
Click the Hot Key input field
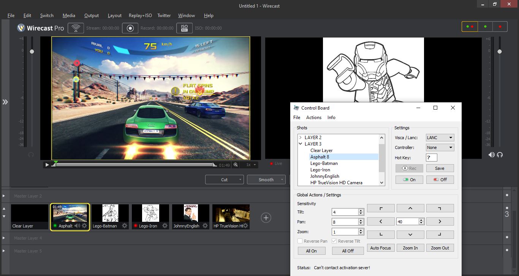click(x=432, y=158)
